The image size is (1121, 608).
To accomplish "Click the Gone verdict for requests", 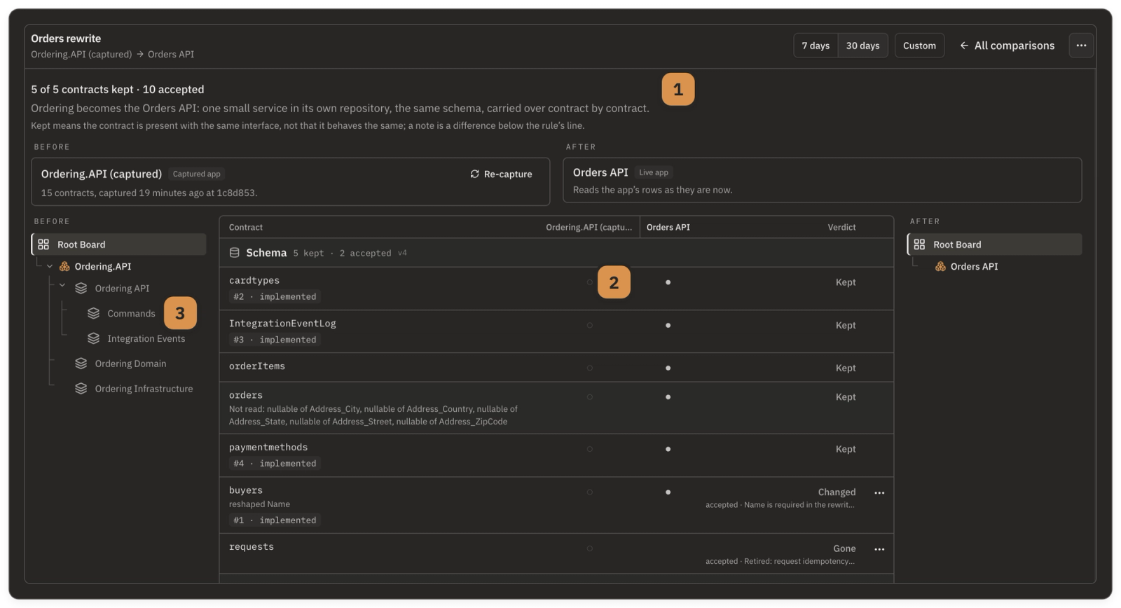I will [x=844, y=548].
